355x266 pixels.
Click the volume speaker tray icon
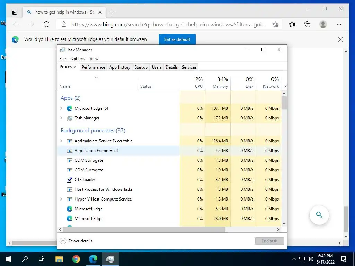[x=310, y=259]
